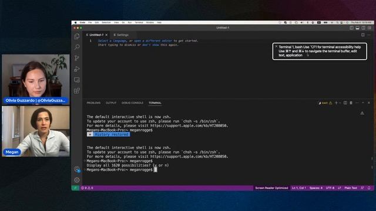Toggle secondary sidebar from title bar

(364, 28)
